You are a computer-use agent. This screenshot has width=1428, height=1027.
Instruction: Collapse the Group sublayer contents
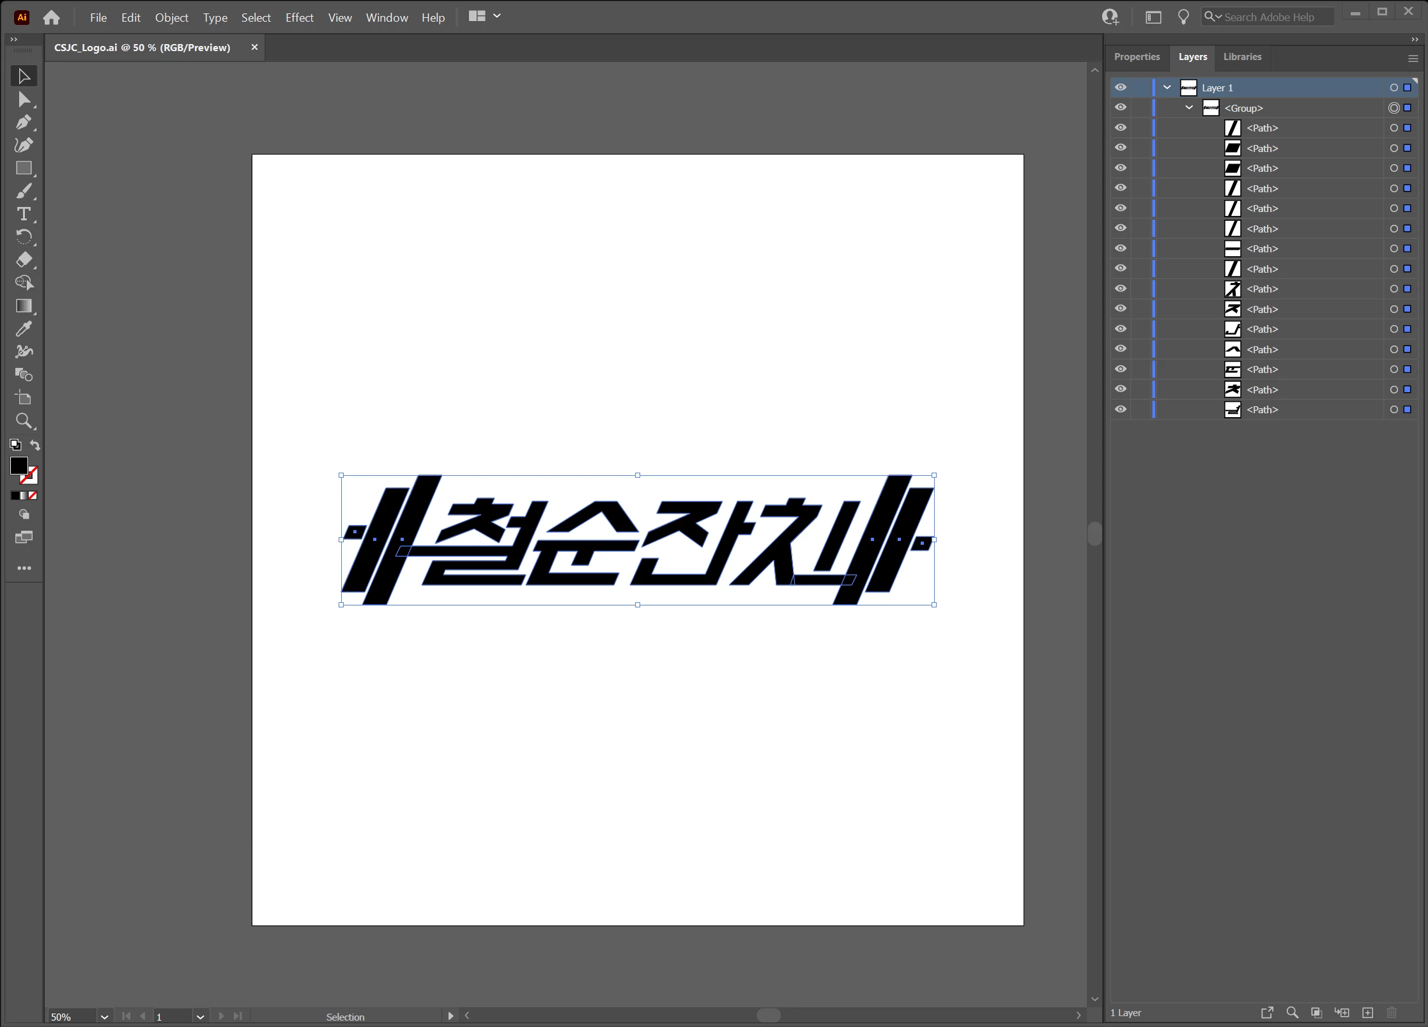[1189, 107]
